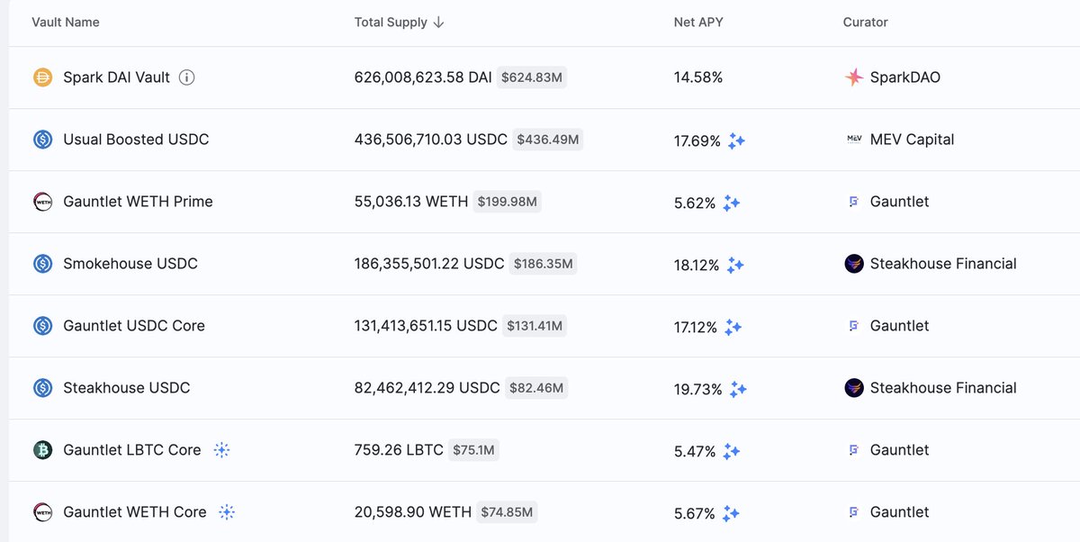Open the Spark DAI Vault
The height and width of the screenshot is (542, 1080).
pyautogui.click(x=116, y=77)
